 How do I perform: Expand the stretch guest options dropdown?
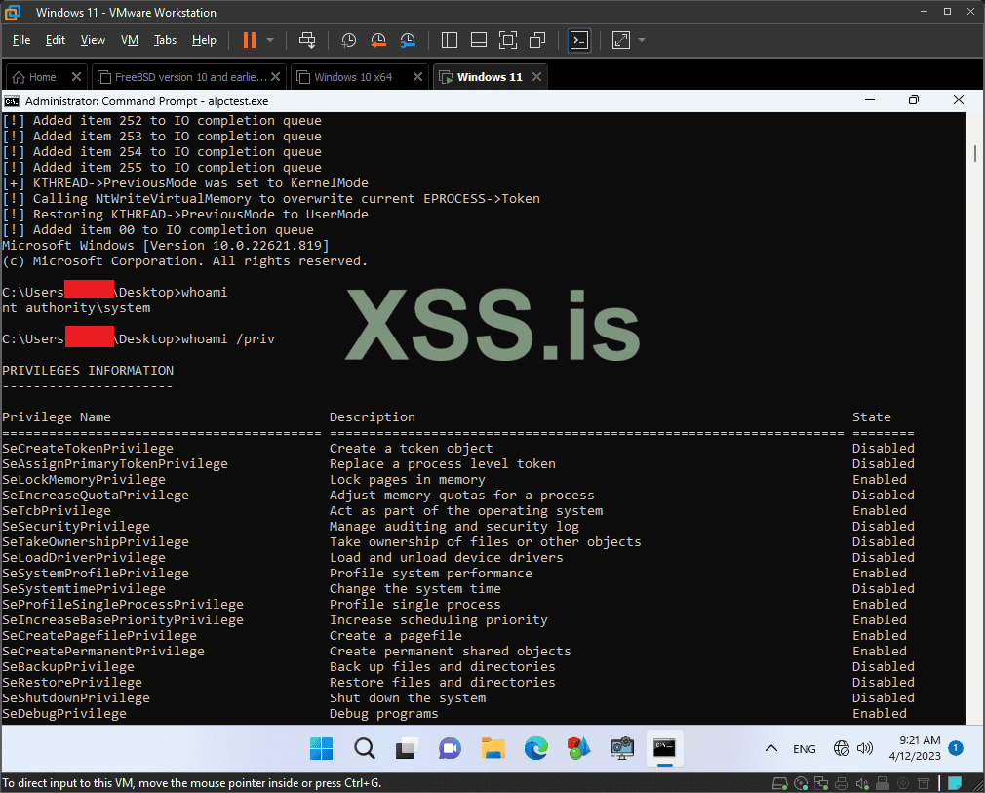642,40
